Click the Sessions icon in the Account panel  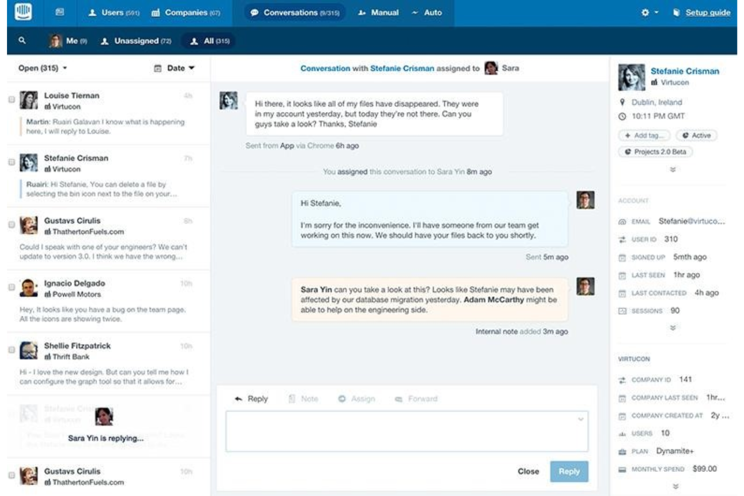(x=622, y=311)
